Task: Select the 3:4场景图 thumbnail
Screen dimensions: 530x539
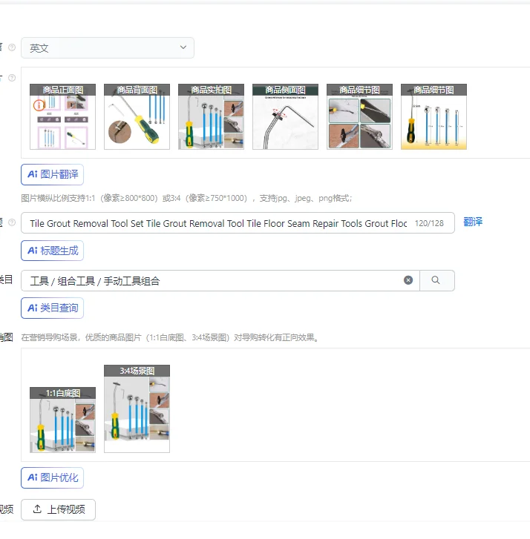Action: coord(137,409)
